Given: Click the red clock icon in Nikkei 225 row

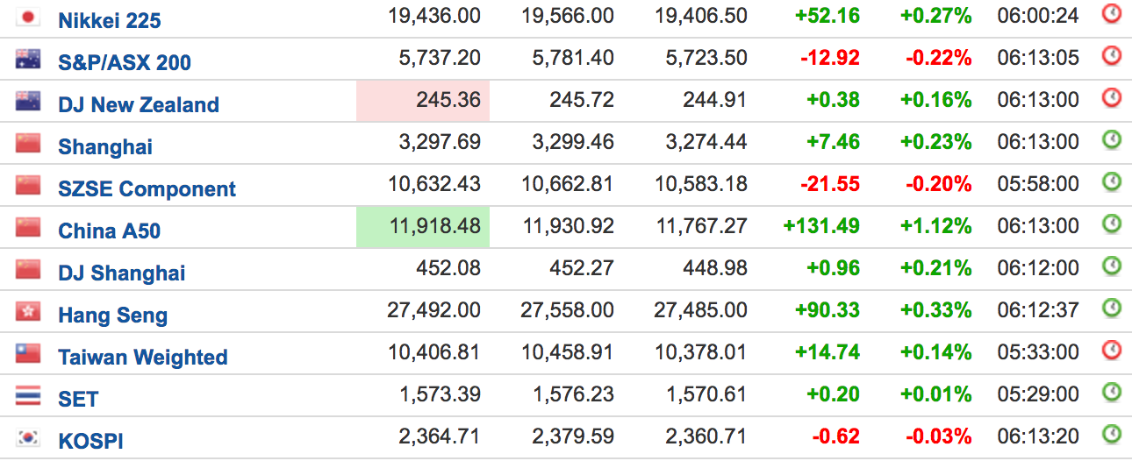Looking at the screenshot, I should coord(1112,14).
